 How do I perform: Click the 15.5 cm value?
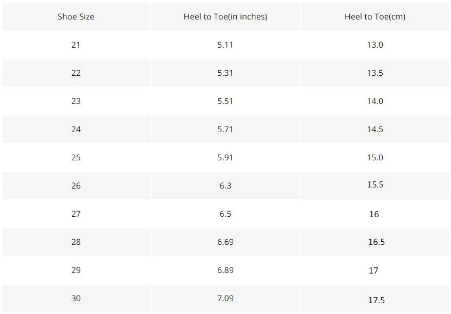pos(375,184)
